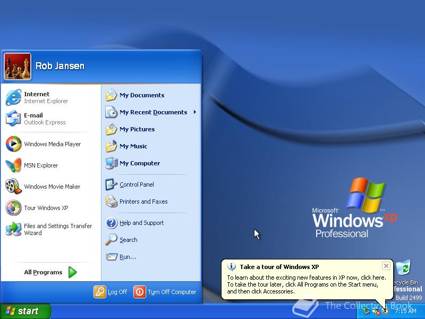Screen dimensions: 425x319
Task: Run Files and Settings Transfer Wizard
Action: [x=50, y=229]
